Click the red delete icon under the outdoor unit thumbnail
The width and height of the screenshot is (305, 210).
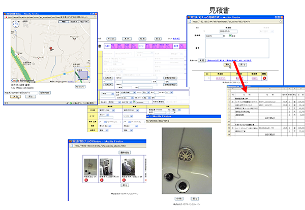124,180
